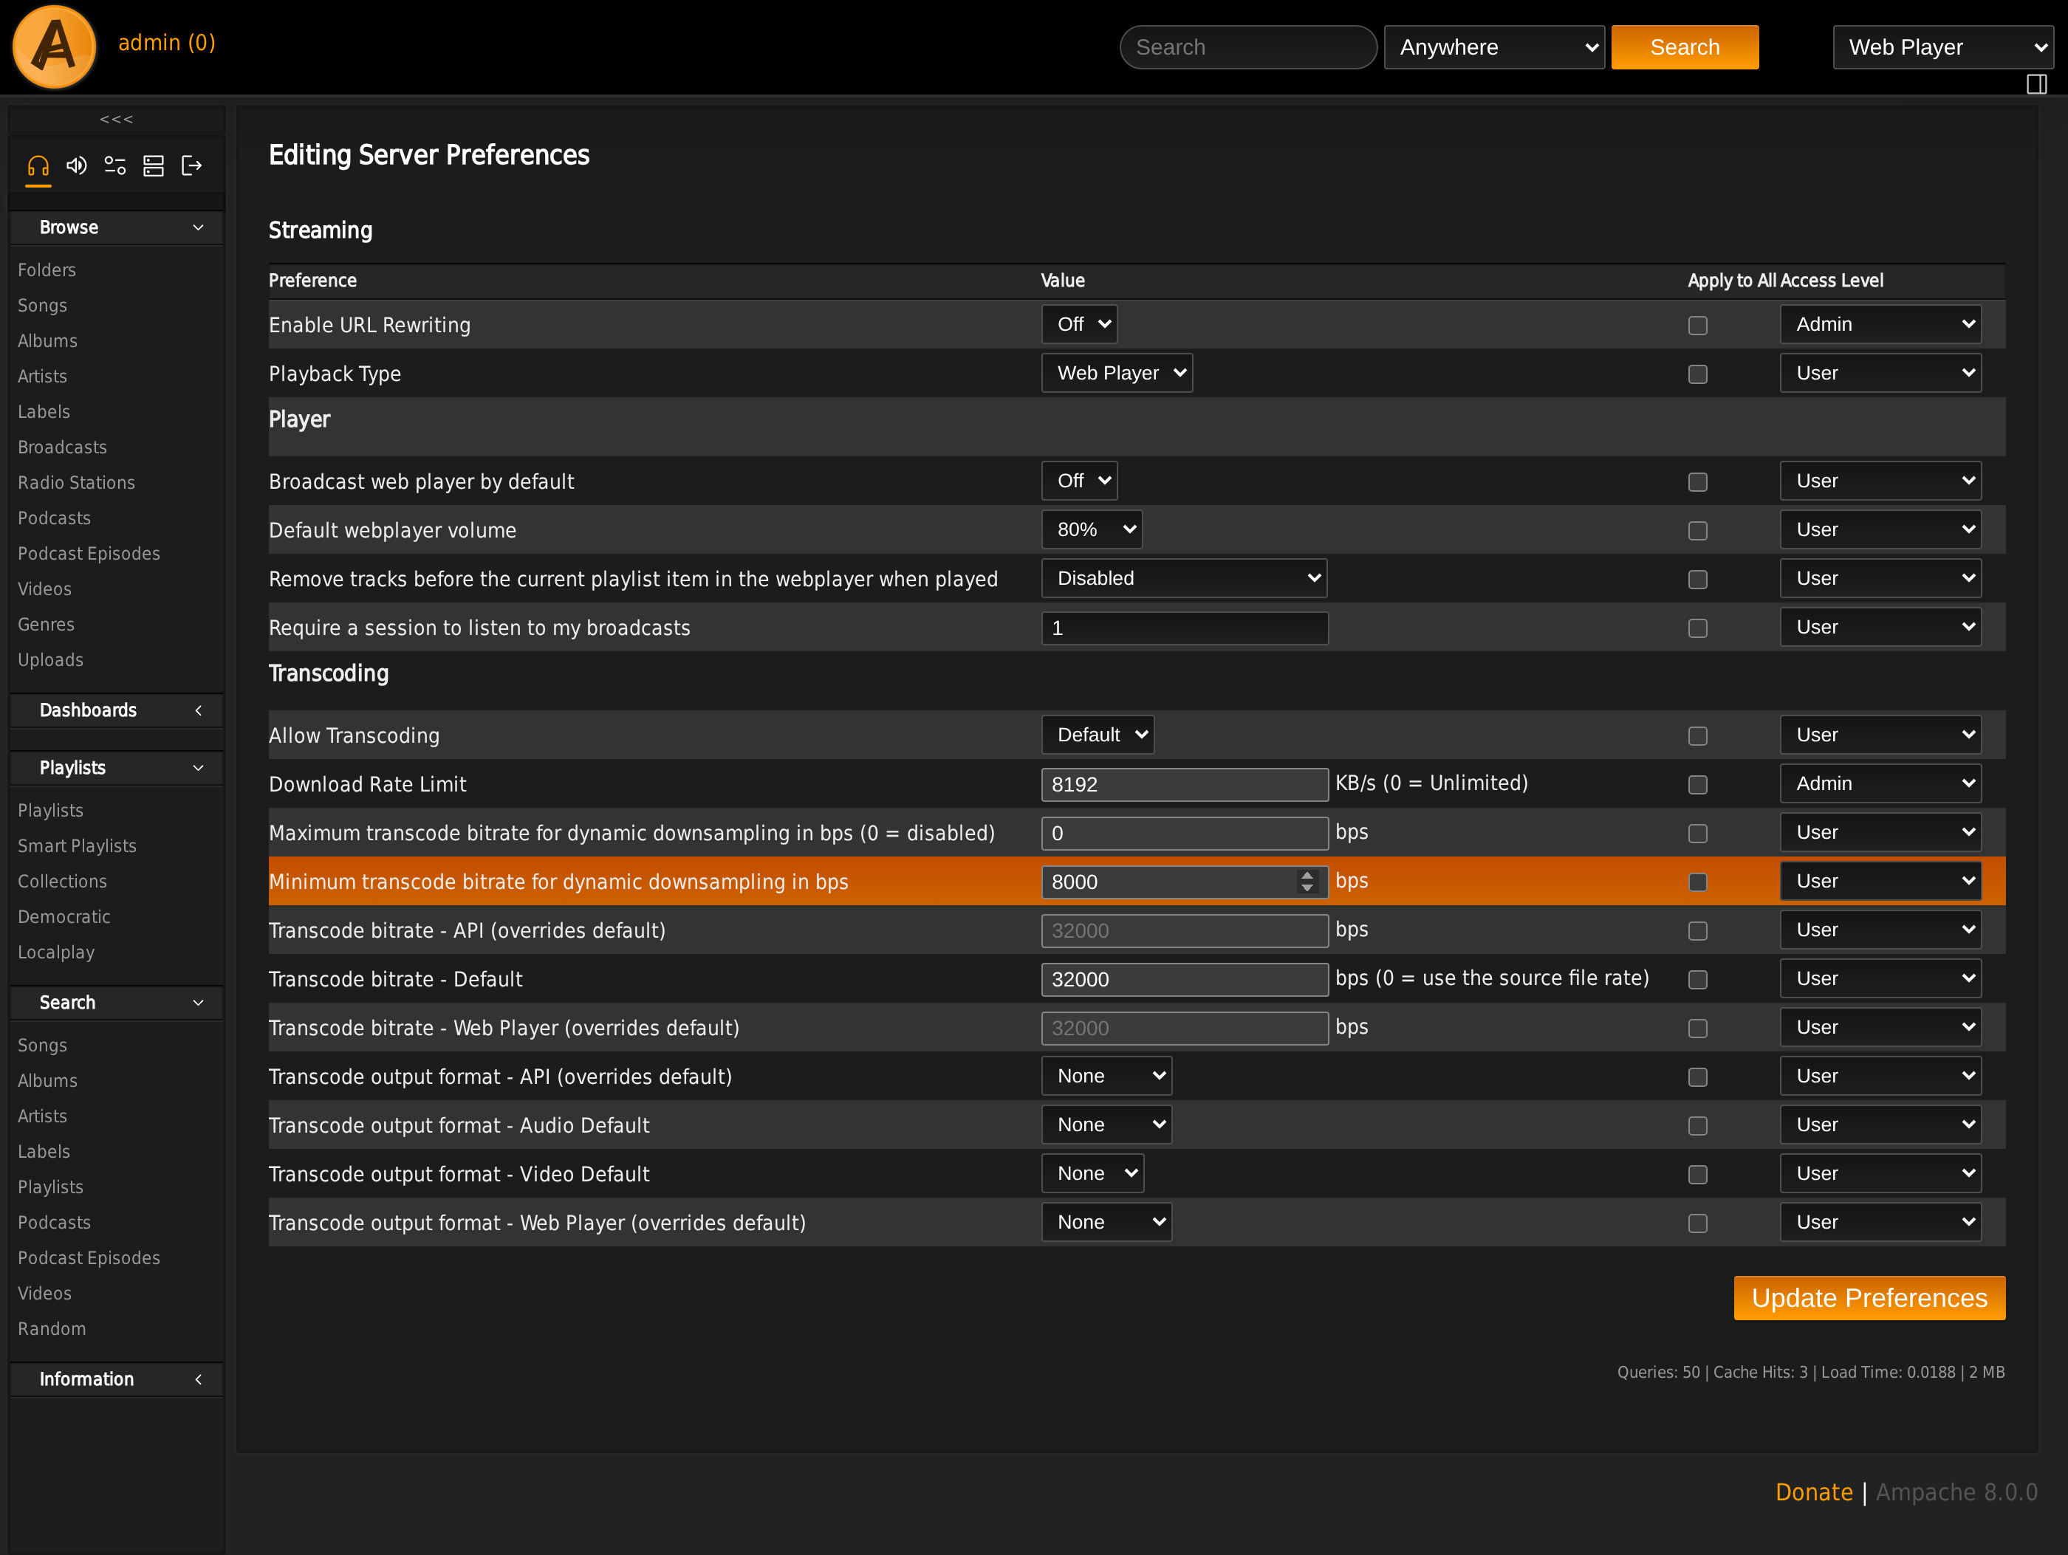Click the Update Preferences button
The image size is (2068, 1555).
(1870, 1298)
